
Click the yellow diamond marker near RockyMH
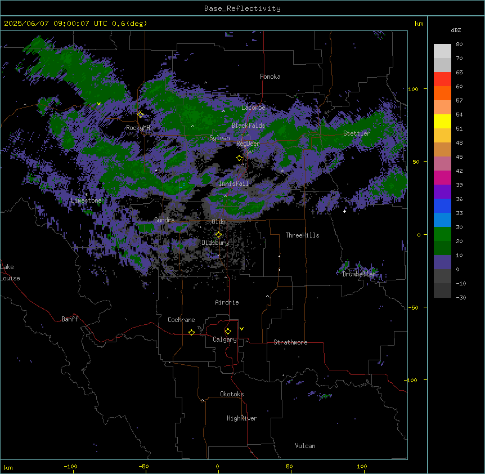click(x=141, y=115)
